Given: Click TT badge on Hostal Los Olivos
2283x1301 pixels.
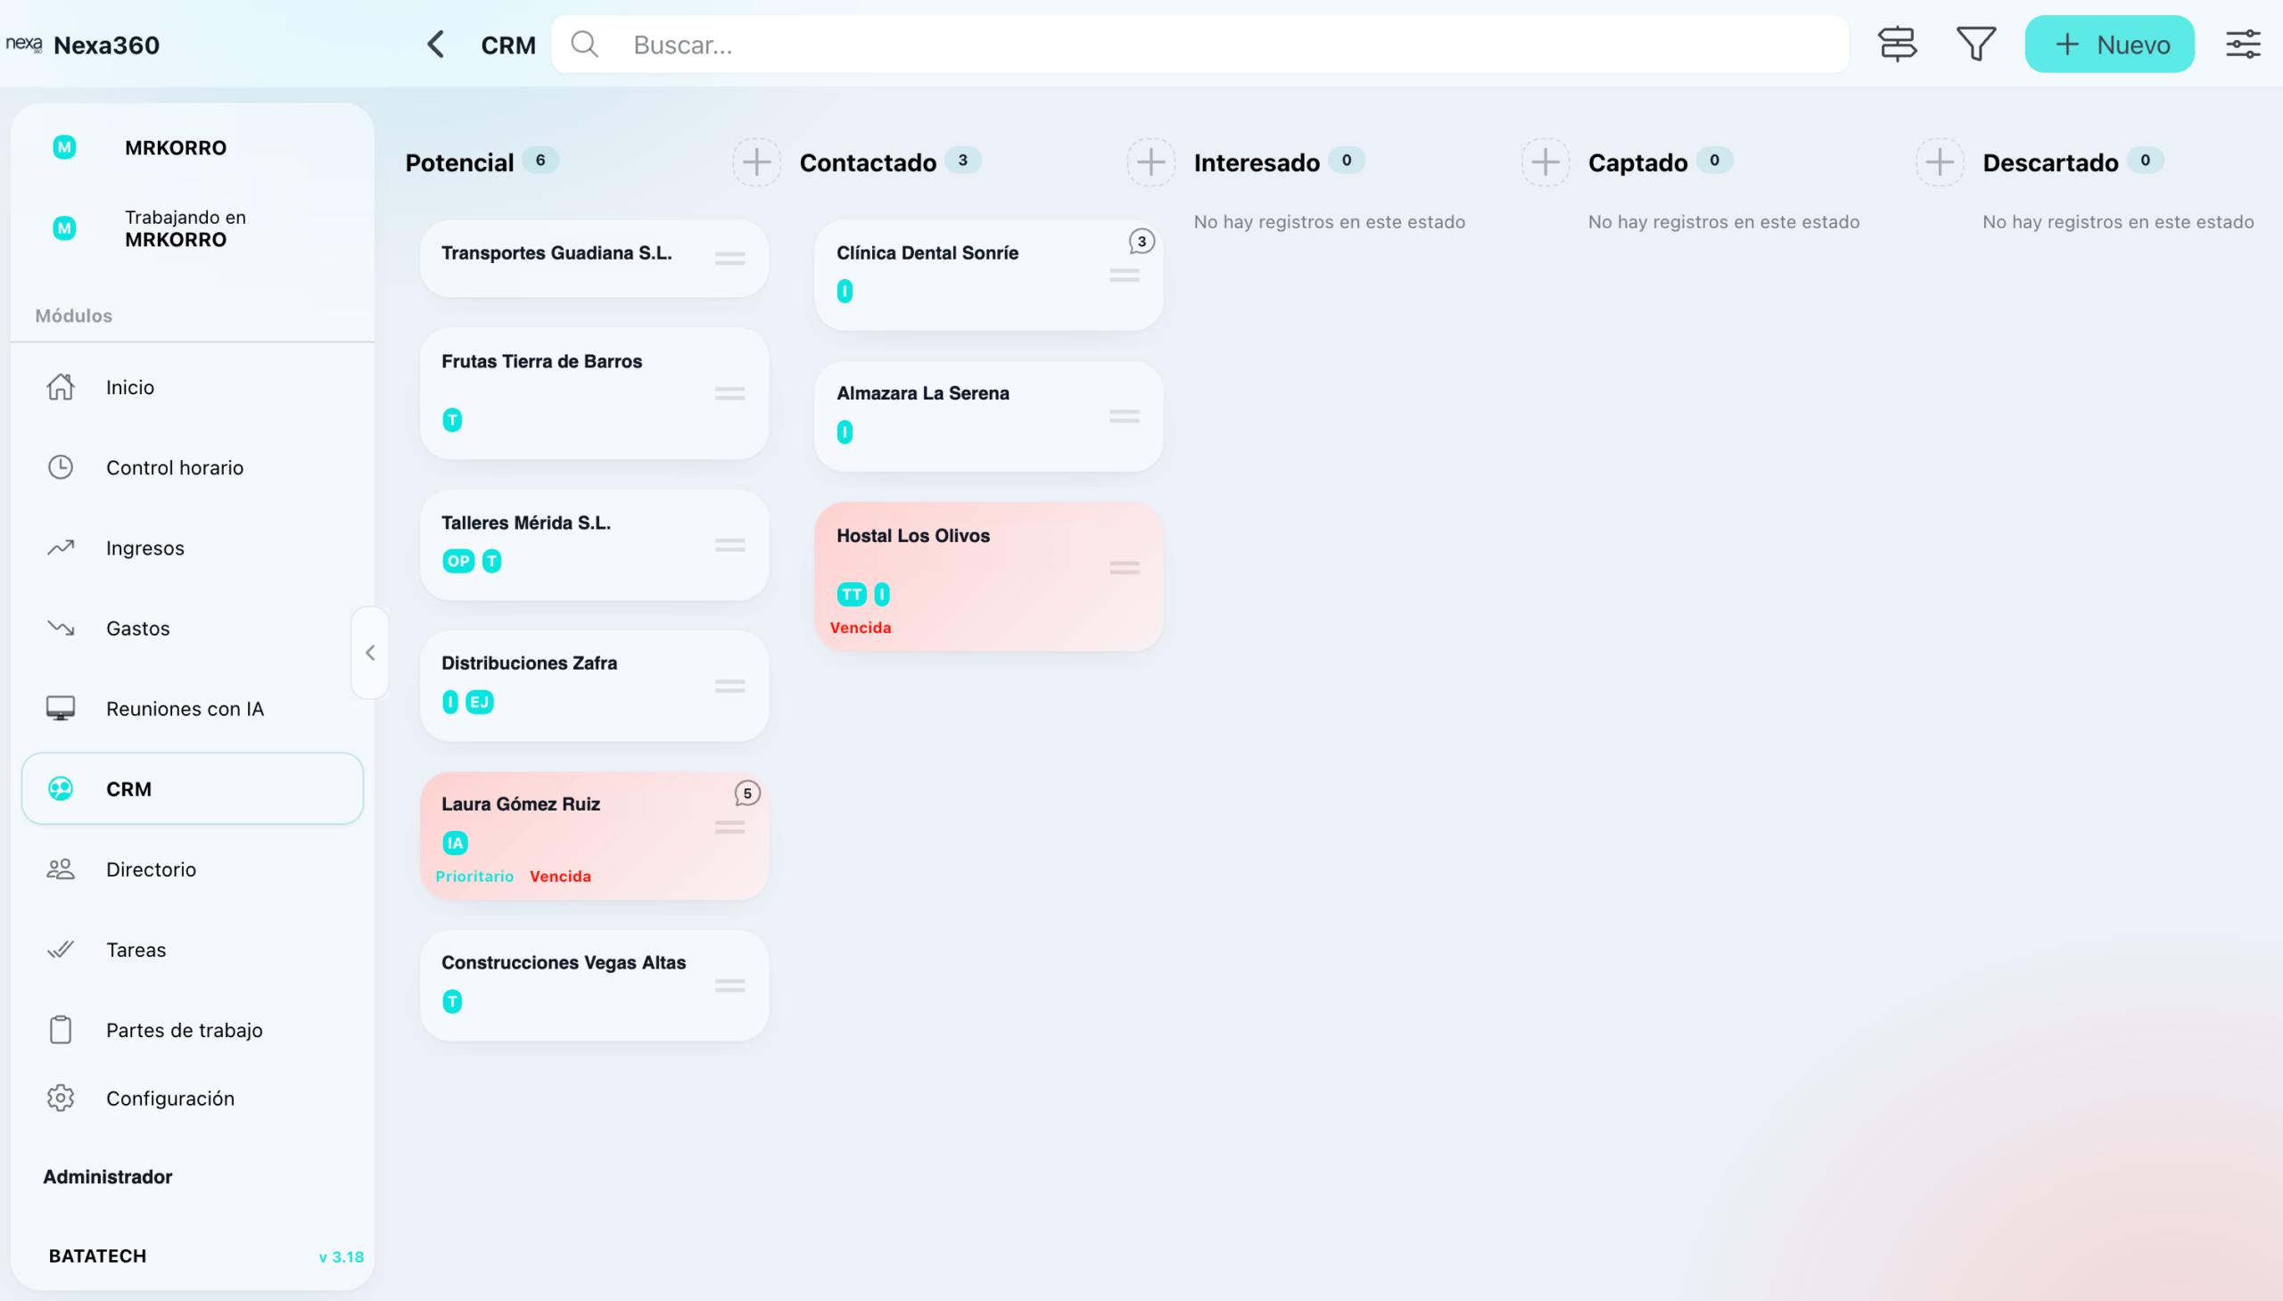Looking at the screenshot, I should click(852, 594).
